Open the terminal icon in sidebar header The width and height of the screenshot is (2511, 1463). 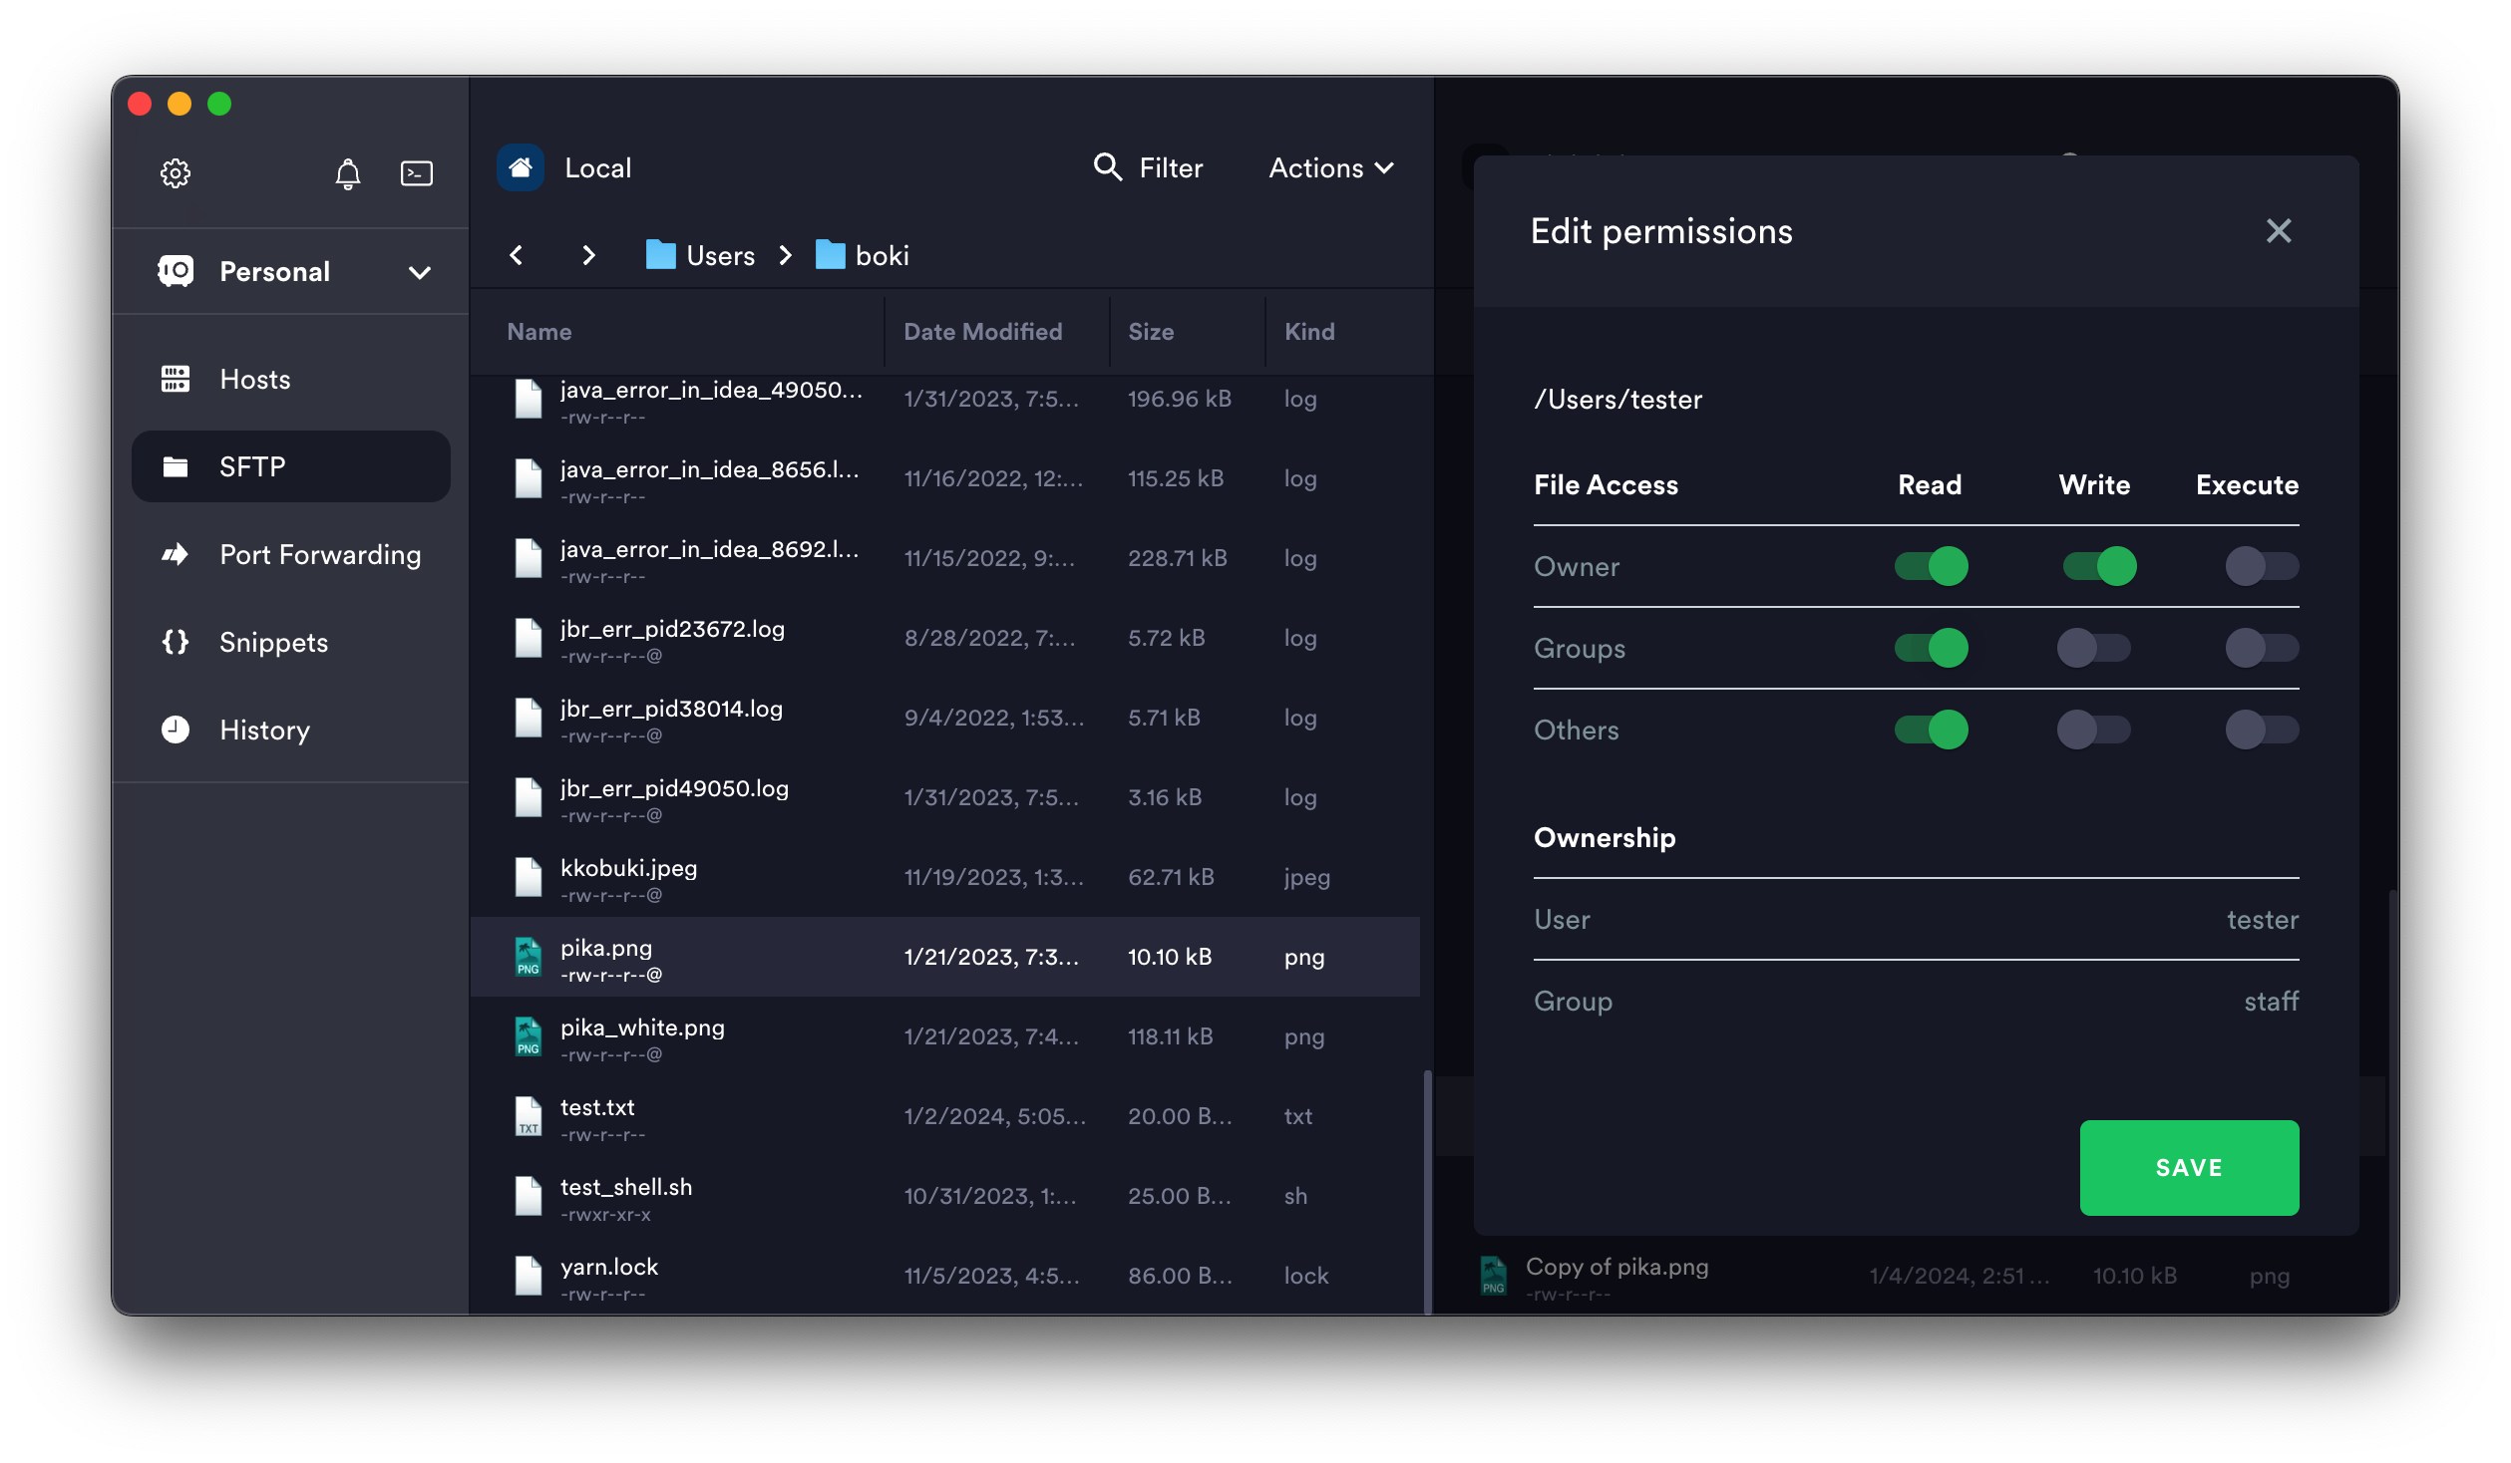pyautogui.click(x=416, y=173)
